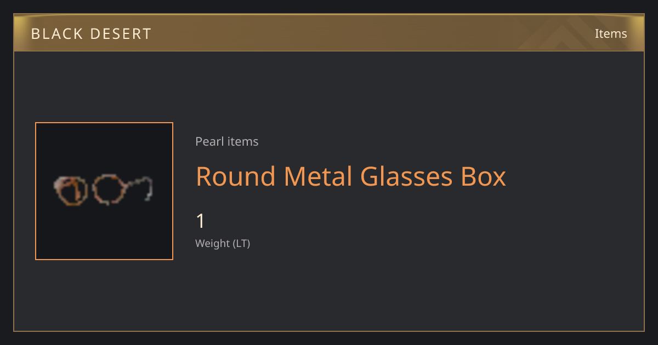Click the left lens of the glasses icon
This screenshot has height=345, width=658.
click(x=71, y=190)
